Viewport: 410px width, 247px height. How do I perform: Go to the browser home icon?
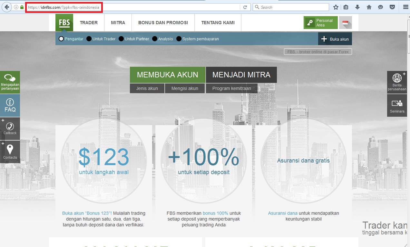click(x=369, y=7)
